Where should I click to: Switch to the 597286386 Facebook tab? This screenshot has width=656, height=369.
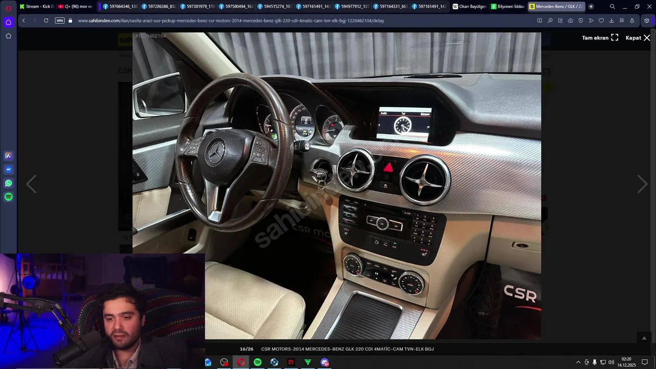tap(158, 7)
